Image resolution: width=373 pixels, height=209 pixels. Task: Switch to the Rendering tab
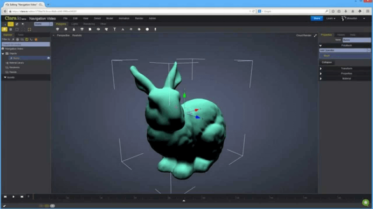pyautogui.click(x=89, y=24)
